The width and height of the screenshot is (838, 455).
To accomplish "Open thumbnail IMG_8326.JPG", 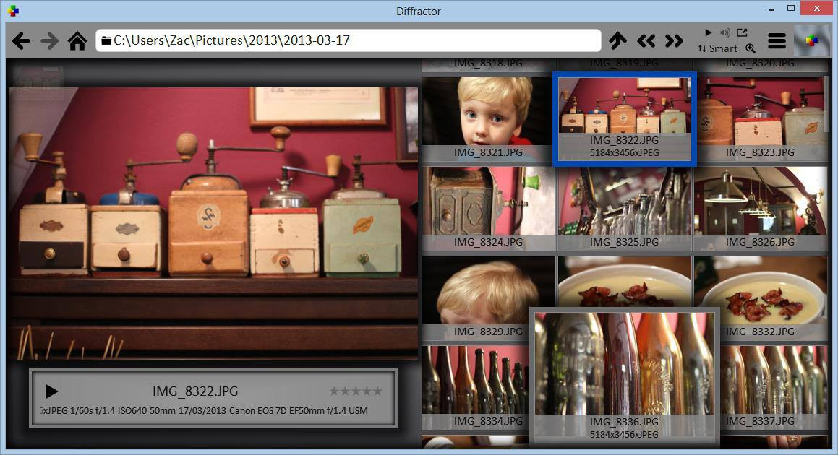I will (x=760, y=208).
